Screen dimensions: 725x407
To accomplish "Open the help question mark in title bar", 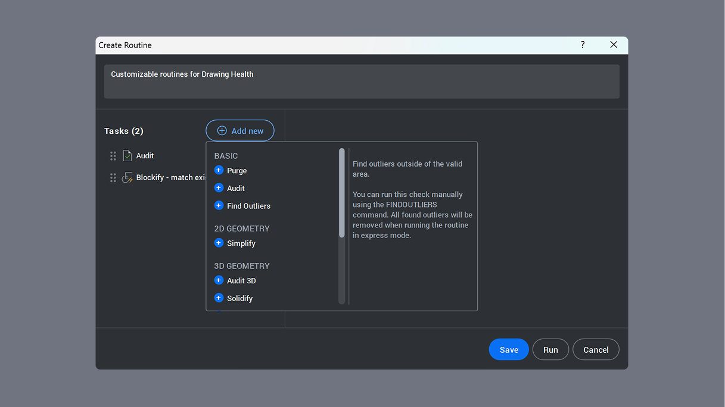I will [x=583, y=45].
